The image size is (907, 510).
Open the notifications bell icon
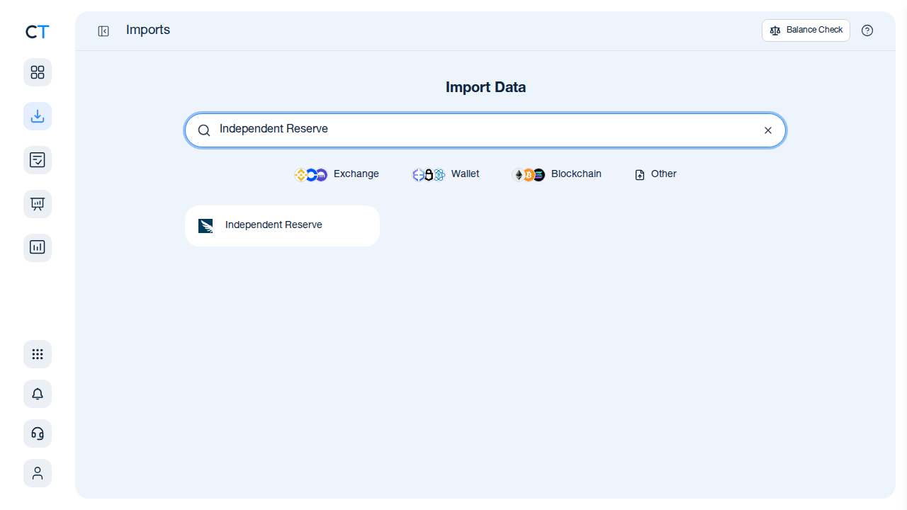click(x=38, y=394)
